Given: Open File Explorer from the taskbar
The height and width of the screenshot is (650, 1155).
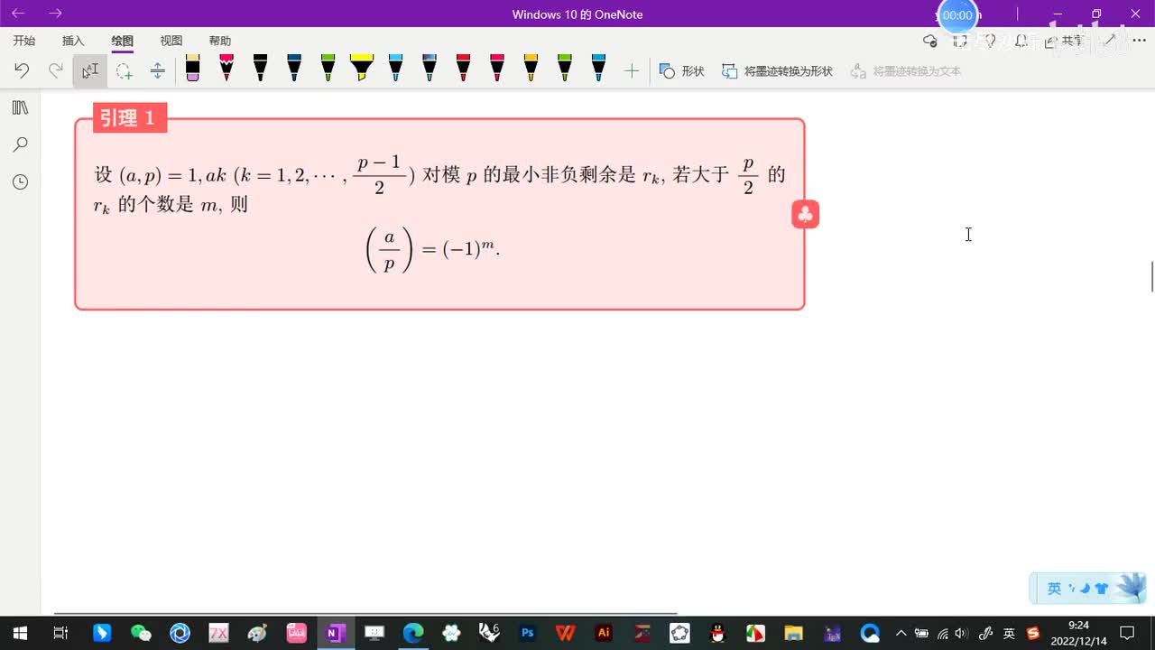Looking at the screenshot, I should pos(793,633).
